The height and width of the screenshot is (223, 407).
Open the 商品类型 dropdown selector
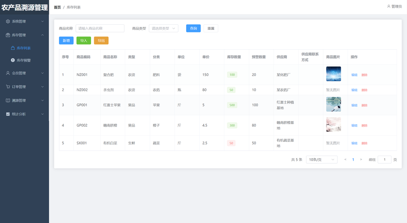(163, 28)
